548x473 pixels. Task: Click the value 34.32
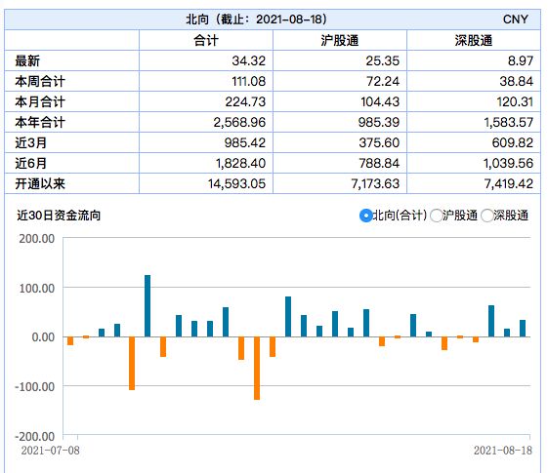249,61
